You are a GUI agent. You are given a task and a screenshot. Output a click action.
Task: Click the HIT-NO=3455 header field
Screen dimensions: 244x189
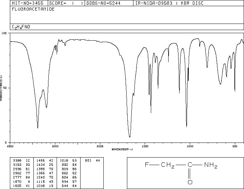pos(29,3)
